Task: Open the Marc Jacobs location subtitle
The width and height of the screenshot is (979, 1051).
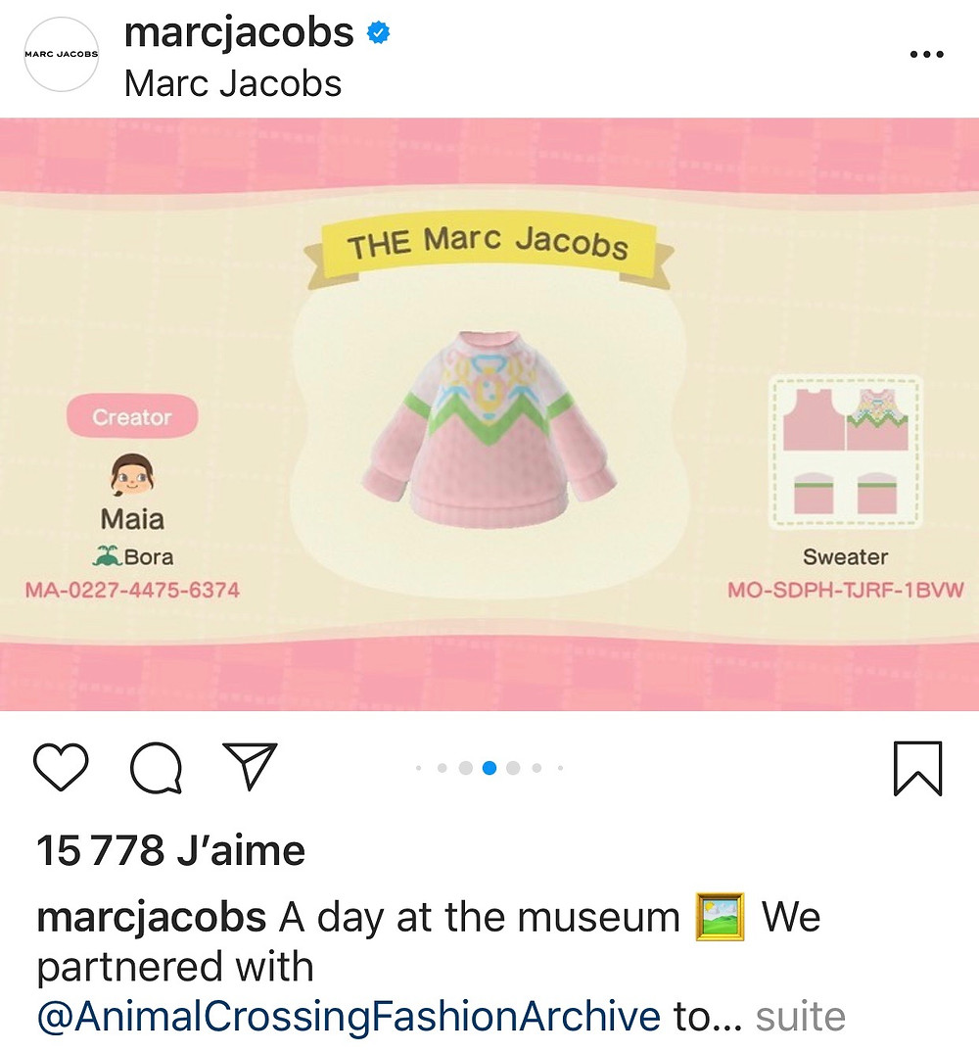Action: click(233, 84)
